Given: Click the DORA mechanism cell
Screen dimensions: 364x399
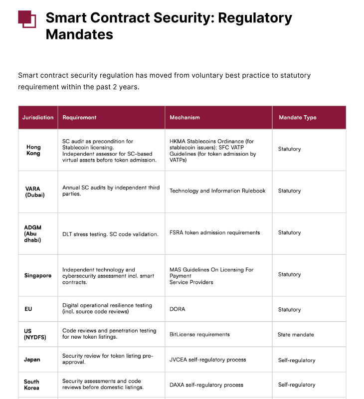Looking at the screenshot, I should 178,309.
